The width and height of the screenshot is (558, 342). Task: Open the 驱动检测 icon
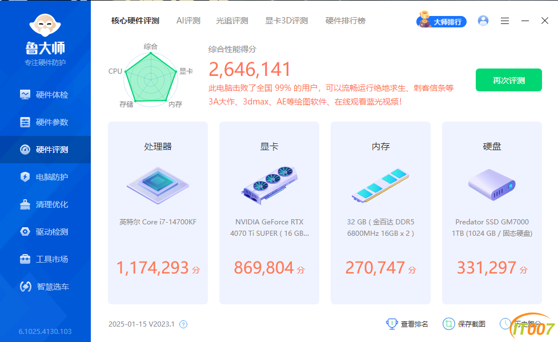pos(25,232)
